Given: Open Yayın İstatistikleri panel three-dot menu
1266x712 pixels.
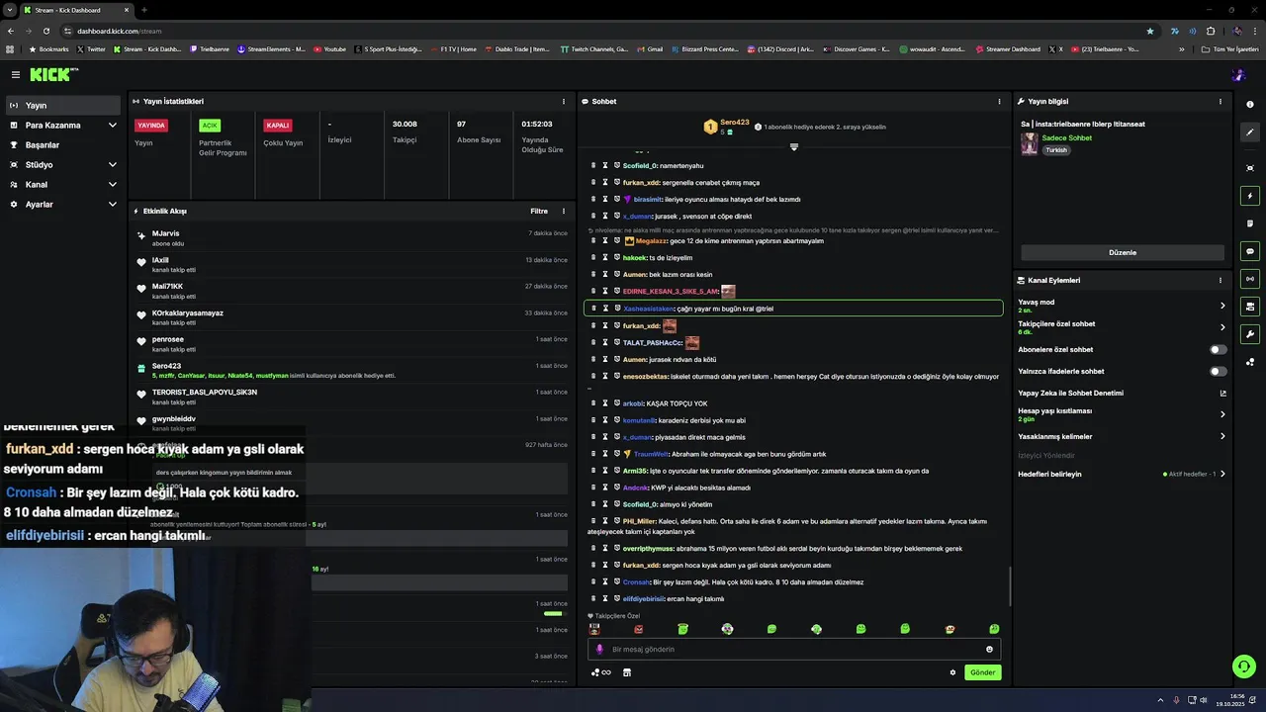Looking at the screenshot, I should [x=564, y=101].
